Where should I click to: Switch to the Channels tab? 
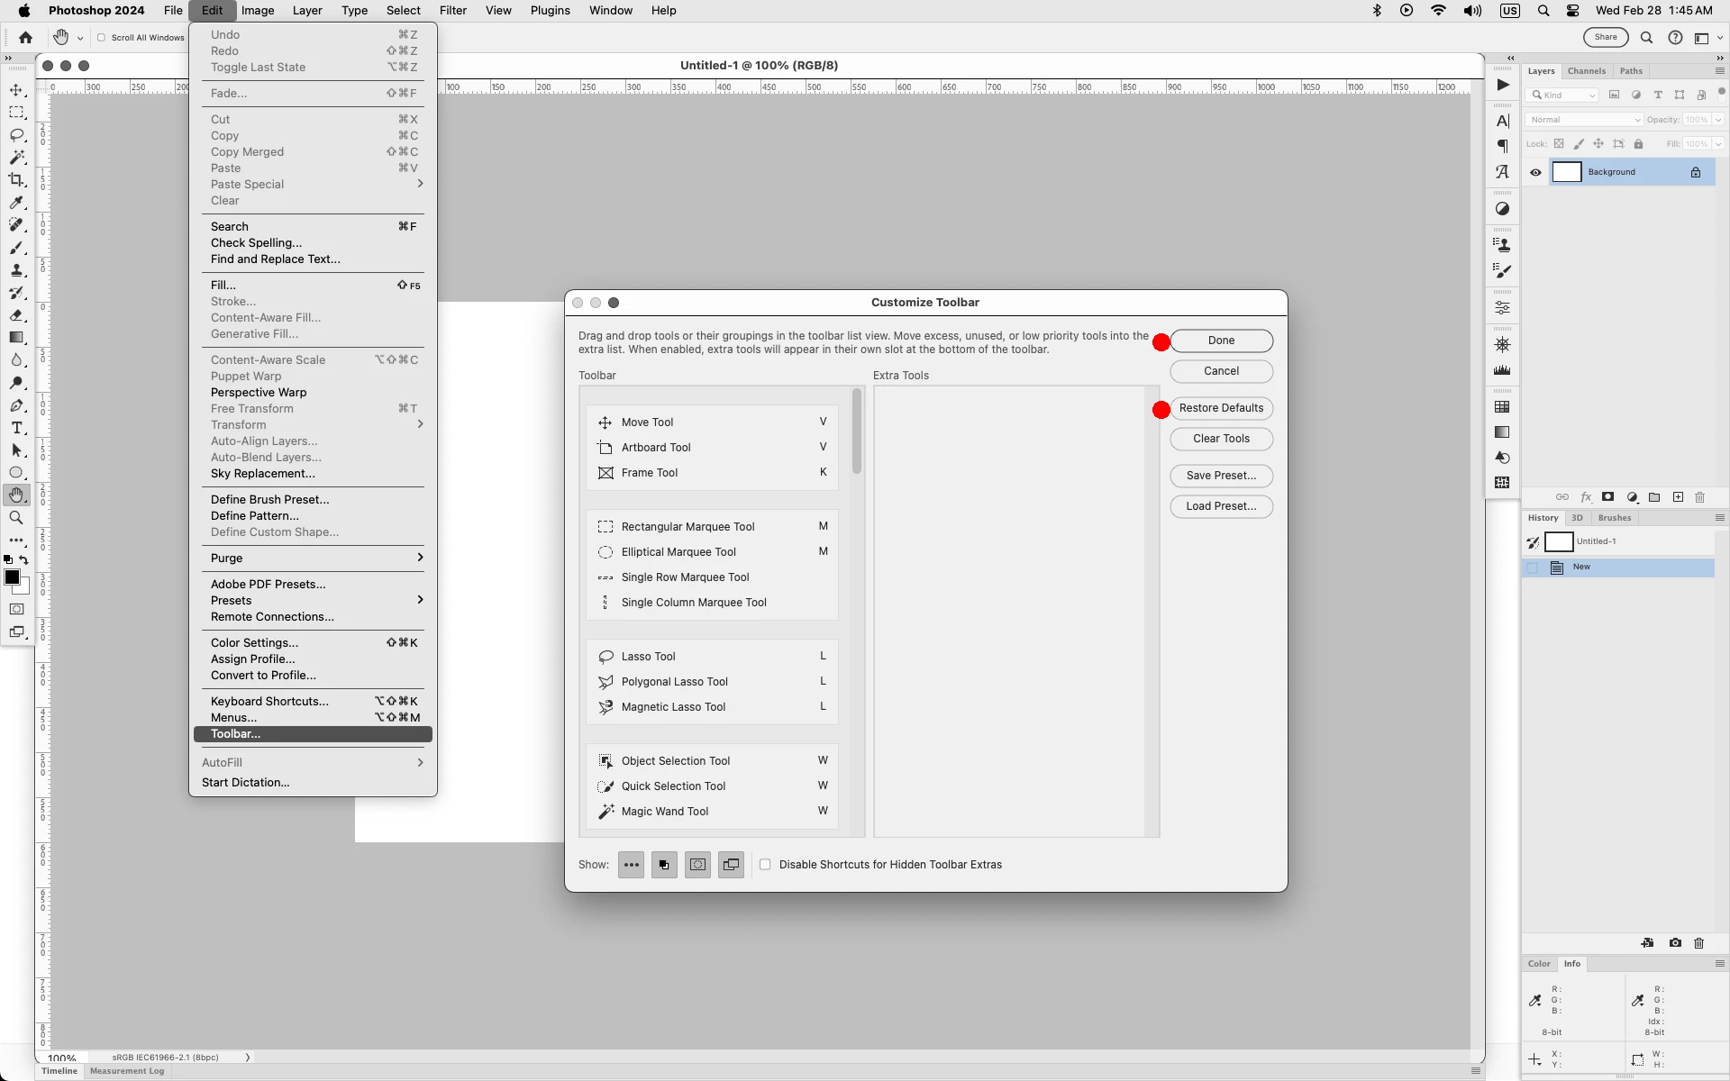point(1586,71)
